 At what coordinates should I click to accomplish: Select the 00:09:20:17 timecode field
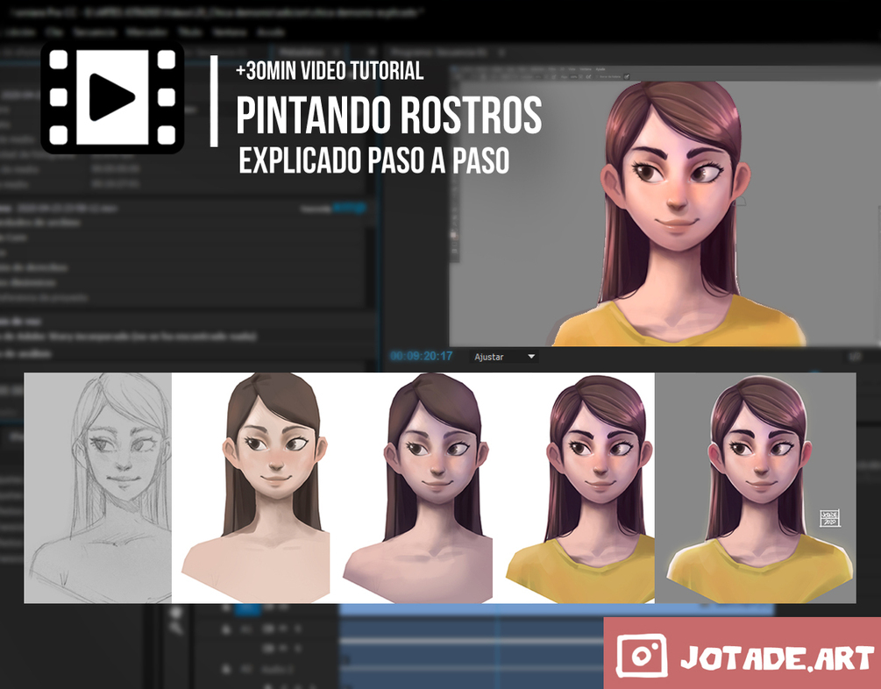click(x=422, y=356)
